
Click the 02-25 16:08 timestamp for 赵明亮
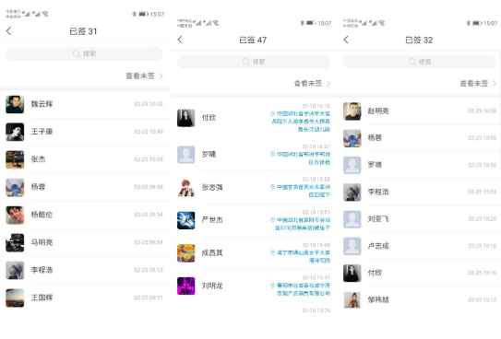tap(483, 111)
